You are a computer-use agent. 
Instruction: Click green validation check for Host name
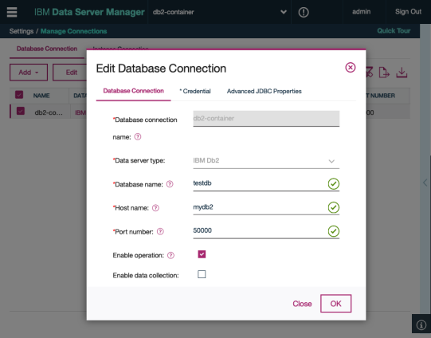(334, 207)
